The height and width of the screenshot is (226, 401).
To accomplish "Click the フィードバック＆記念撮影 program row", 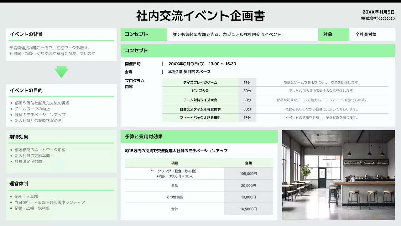I will click(200, 118).
